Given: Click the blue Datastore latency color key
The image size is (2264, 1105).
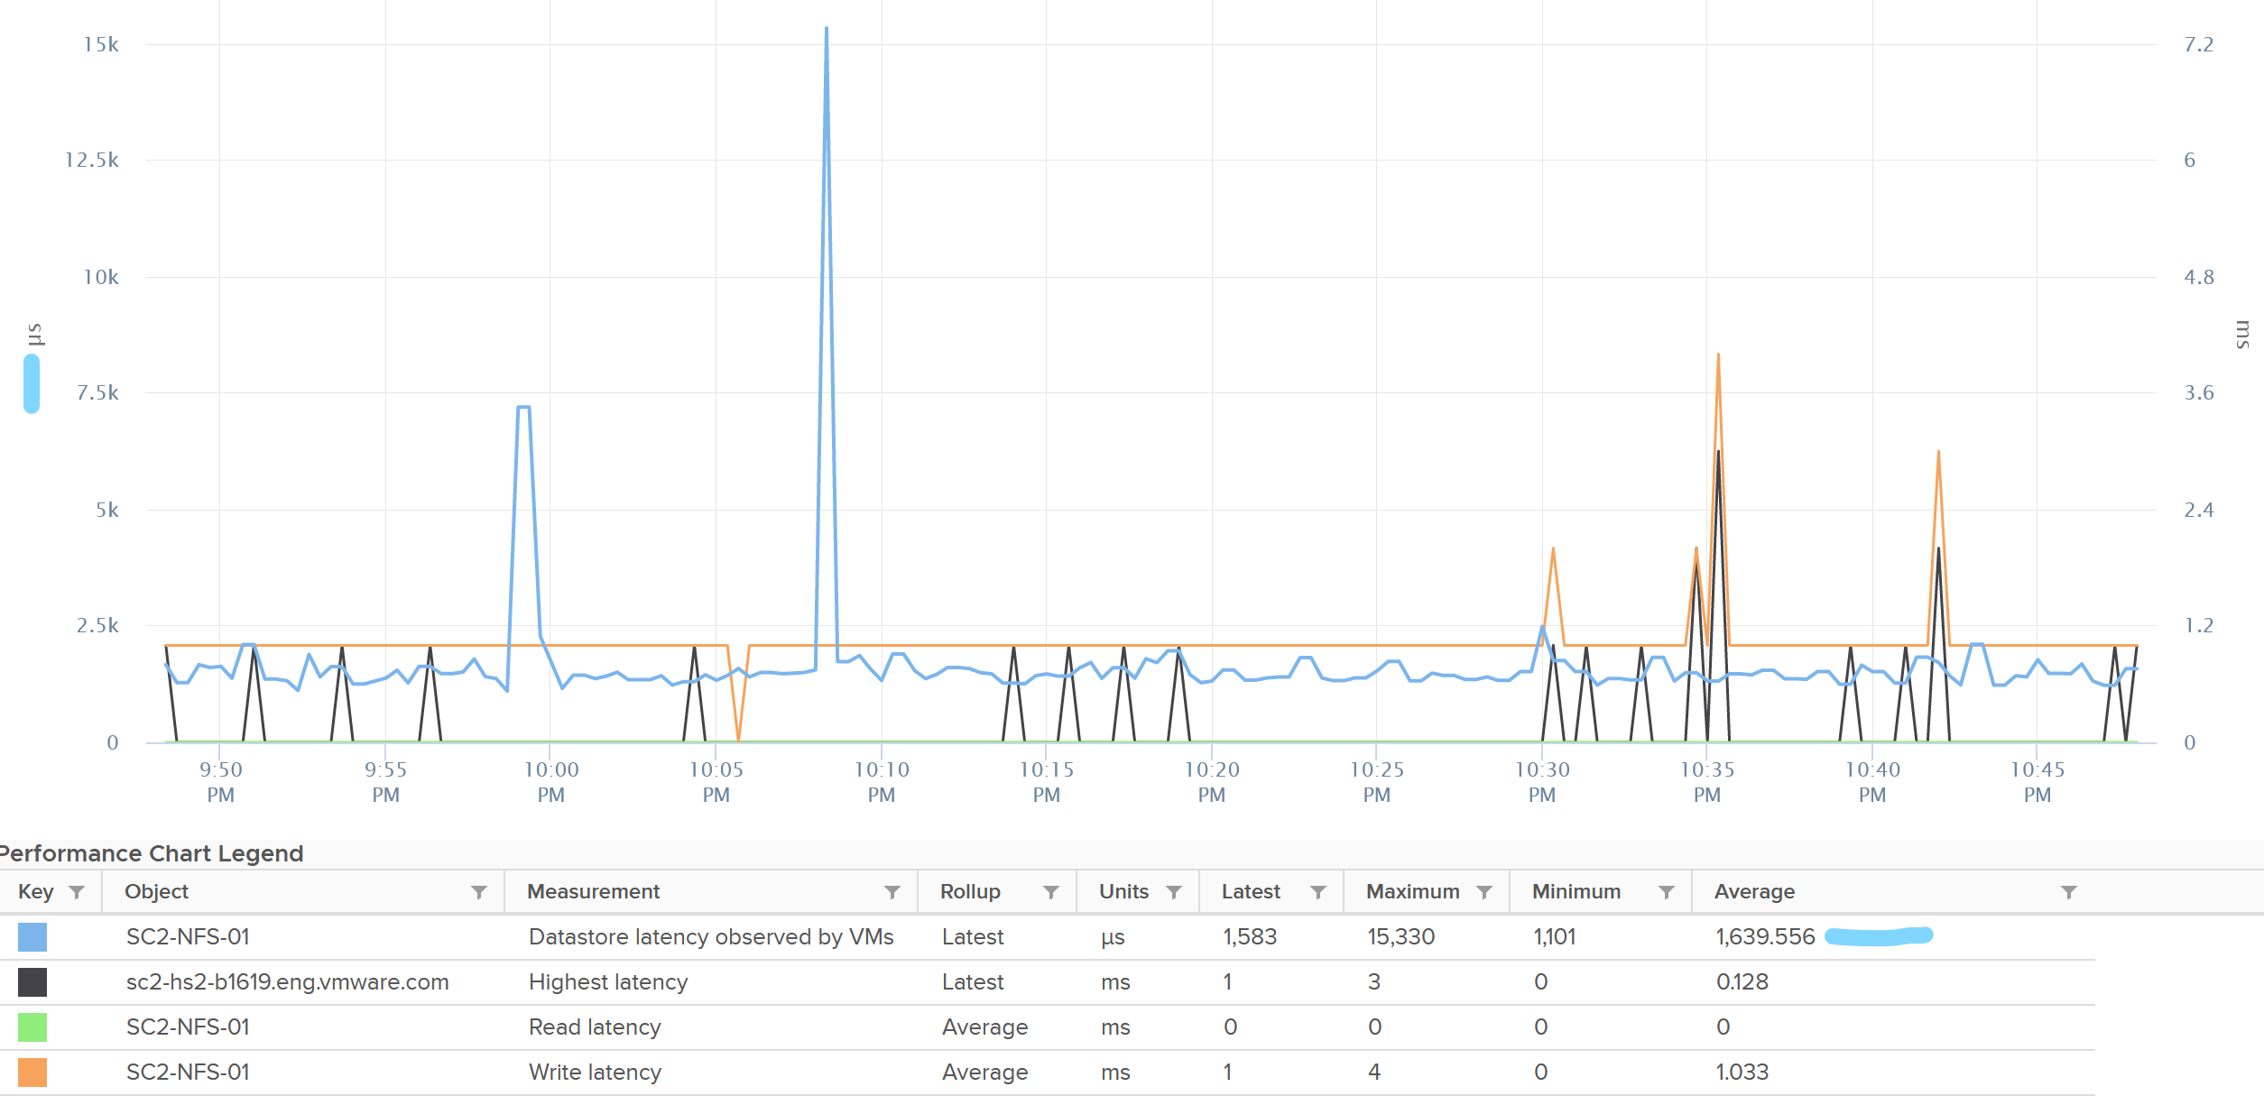Looking at the screenshot, I should 32,937.
